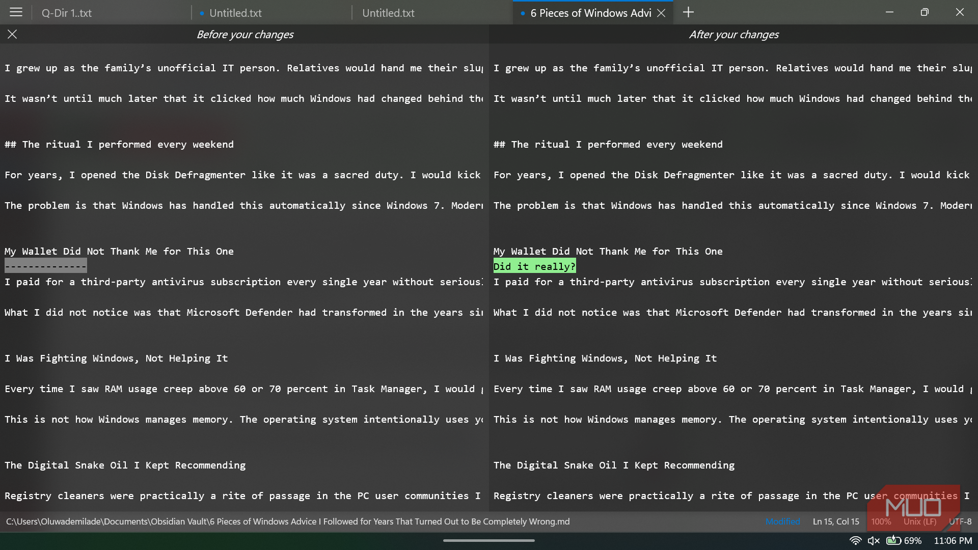
Task: Click 'I paid for a third-party antivirus' in right pane
Action: 732,282
